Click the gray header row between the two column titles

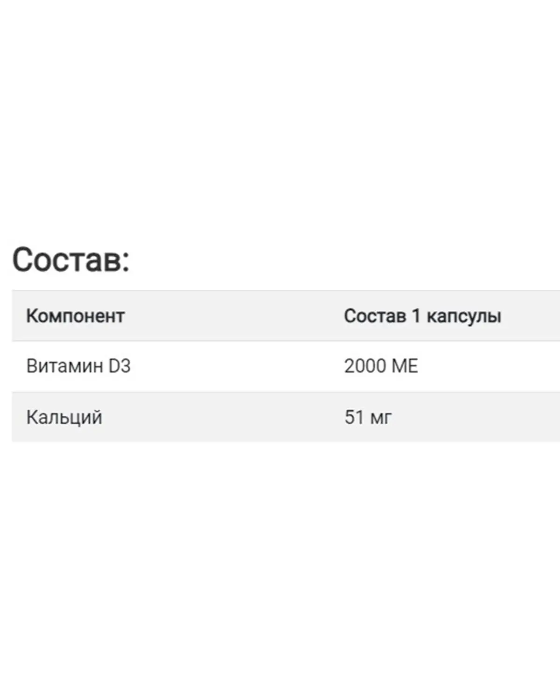pos(233,316)
